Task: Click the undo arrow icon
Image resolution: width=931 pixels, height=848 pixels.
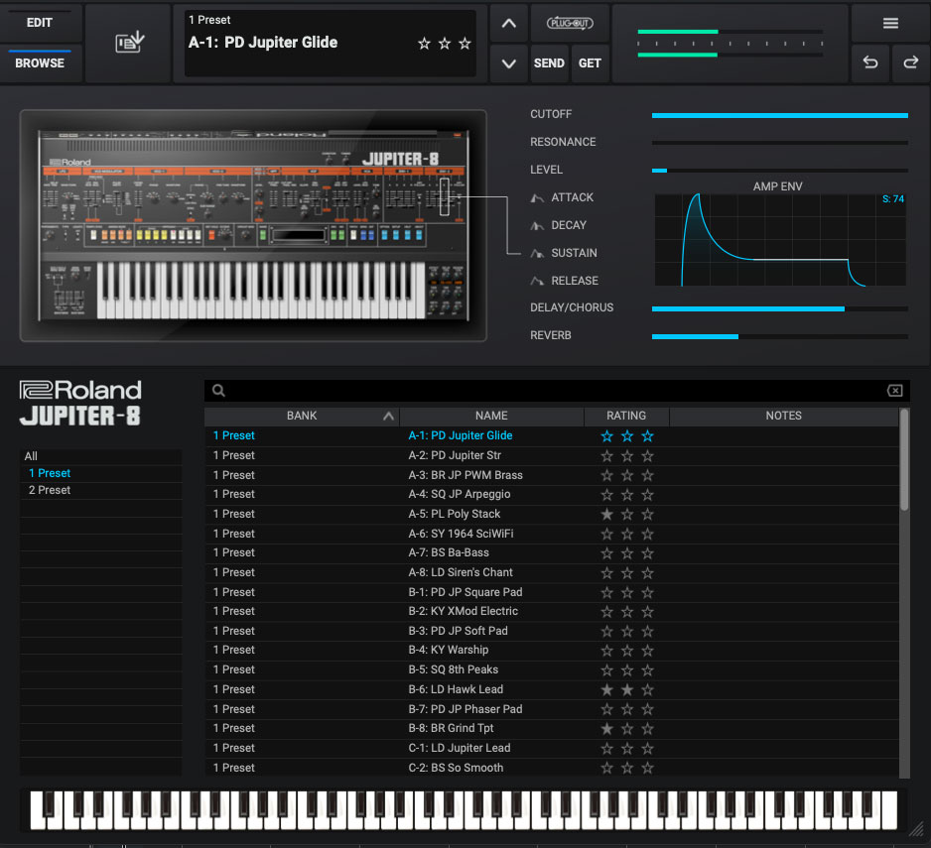Action: pyautogui.click(x=870, y=62)
